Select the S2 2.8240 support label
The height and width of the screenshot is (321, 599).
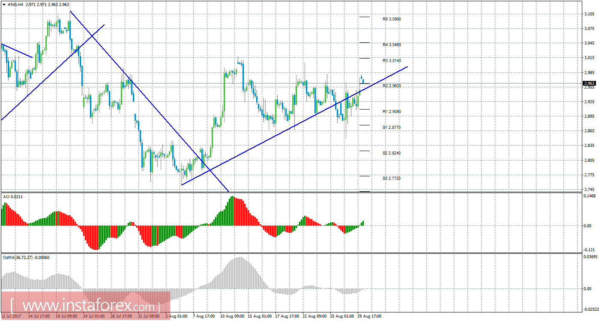click(392, 153)
